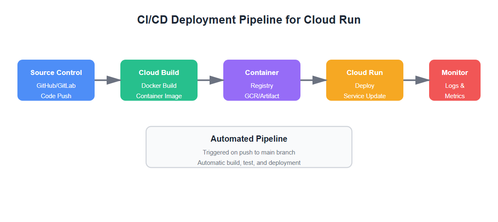
Task: Click the diagram title about Cloud Run pipeline
Action: pyautogui.click(x=249, y=20)
